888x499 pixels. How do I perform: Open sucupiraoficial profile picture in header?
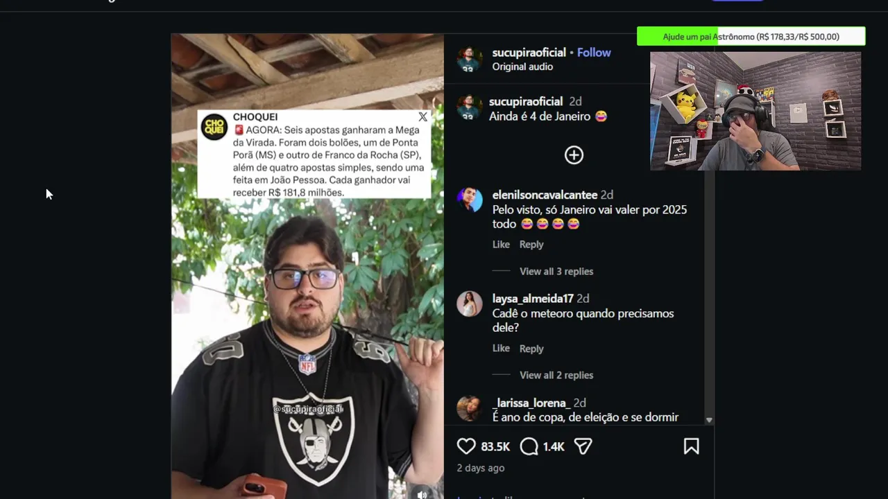470,59
